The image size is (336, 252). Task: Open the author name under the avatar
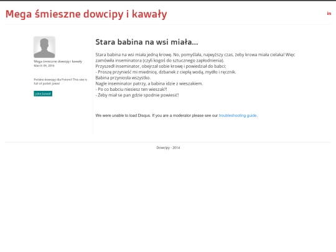point(58,62)
